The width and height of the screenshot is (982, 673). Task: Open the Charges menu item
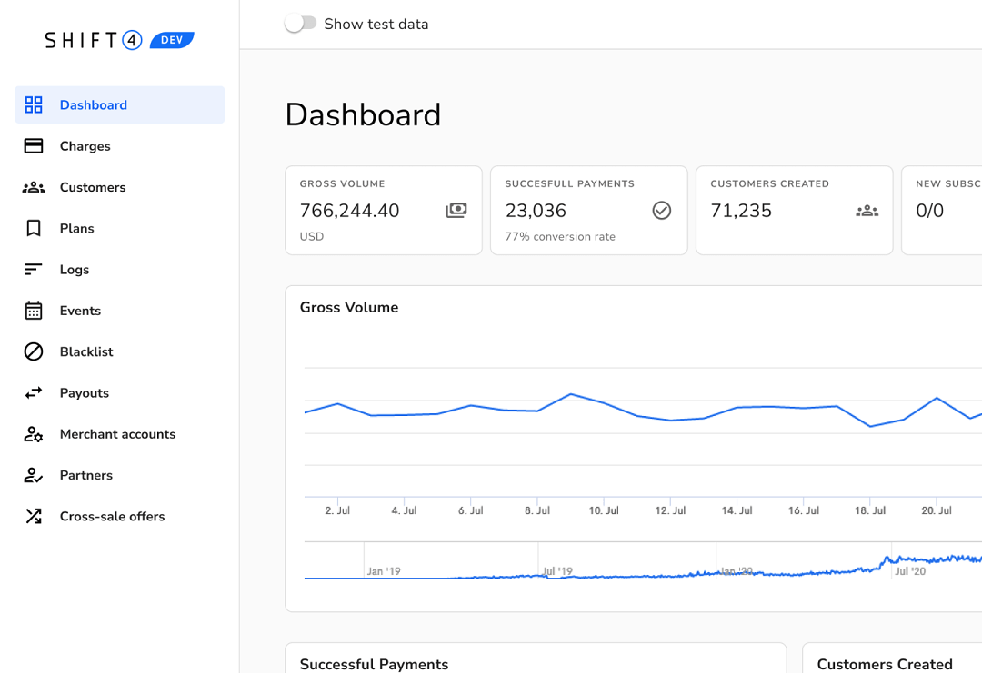coord(120,145)
